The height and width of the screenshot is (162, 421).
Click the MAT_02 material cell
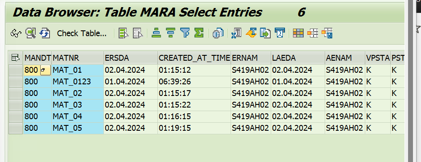tap(78, 93)
